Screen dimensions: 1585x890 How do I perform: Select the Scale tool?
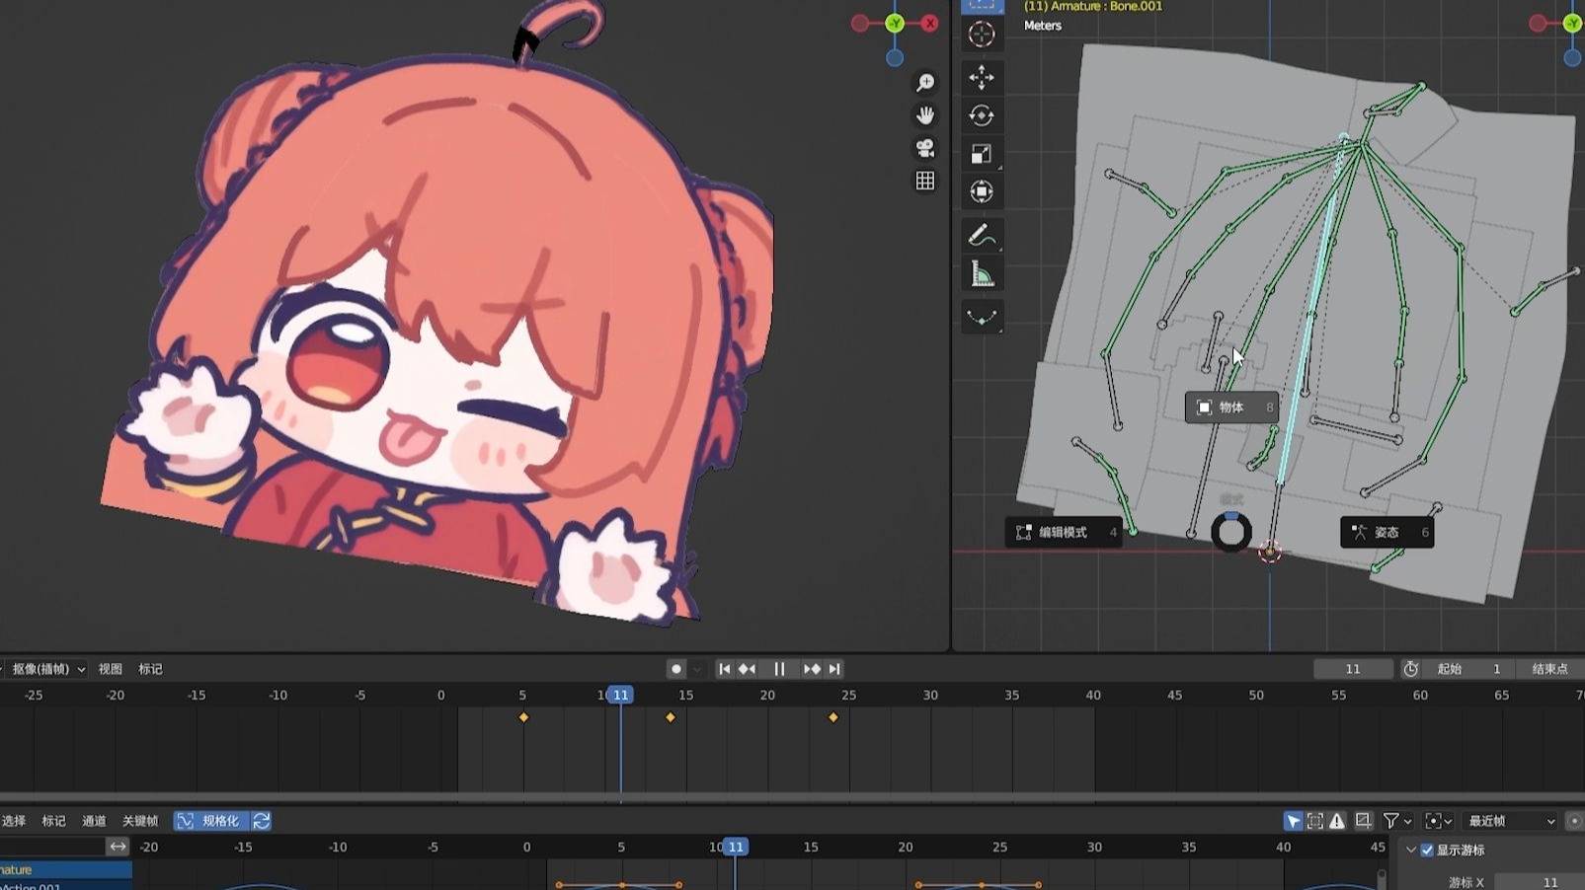tap(982, 154)
